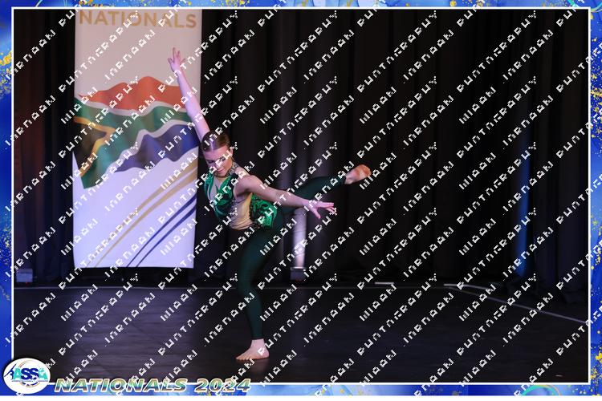Image resolution: width=602 pixels, height=401 pixels.
Task: Click the NATIONALS 2024 caption text
Action: point(153,386)
